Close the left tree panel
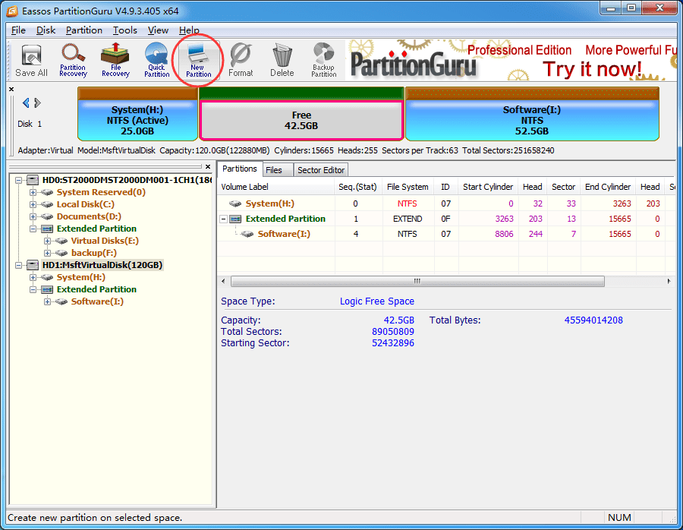 pos(208,166)
